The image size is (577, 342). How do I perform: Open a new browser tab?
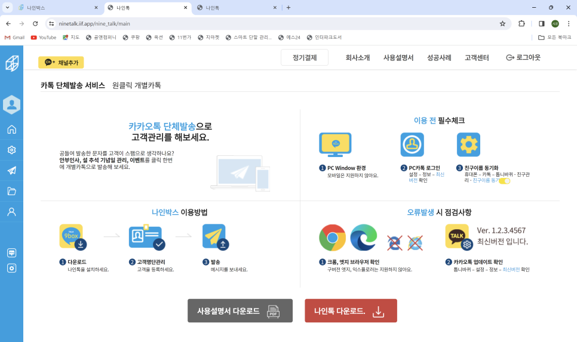288,7
